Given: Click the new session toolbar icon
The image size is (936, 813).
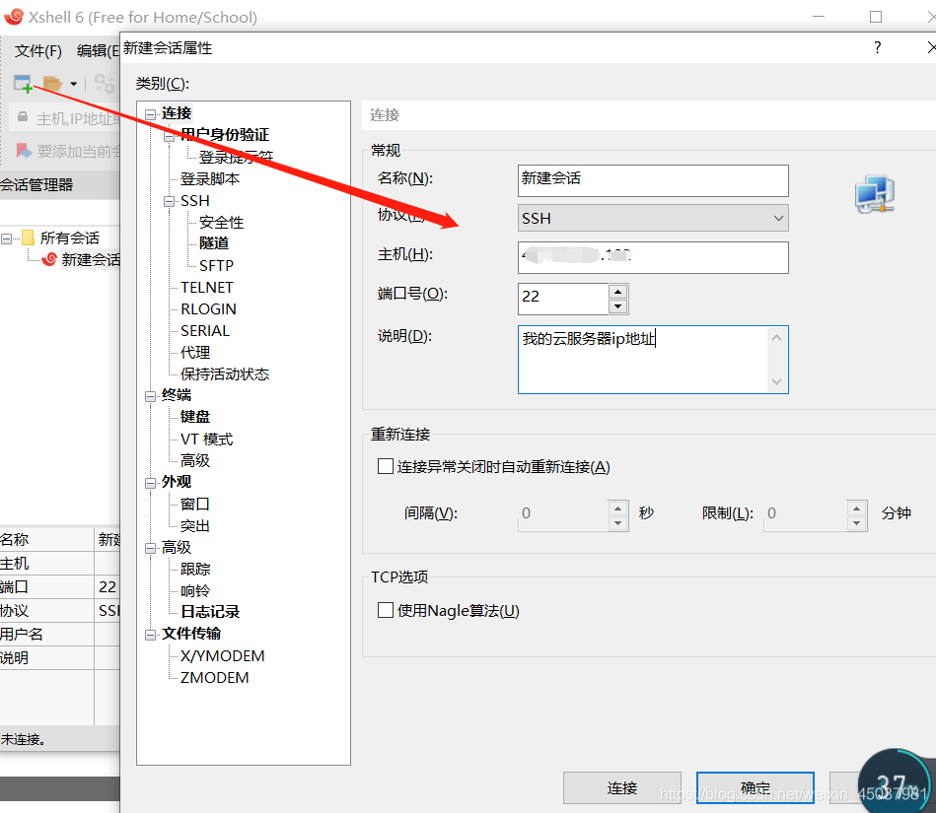Looking at the screenshot, I should 23,84.
